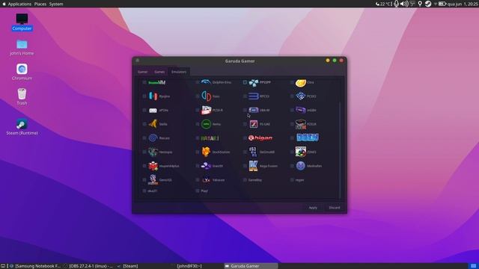Screen dimensions: 479x269
Task: Click the DeSmuME icon
Action: point(253,152)
